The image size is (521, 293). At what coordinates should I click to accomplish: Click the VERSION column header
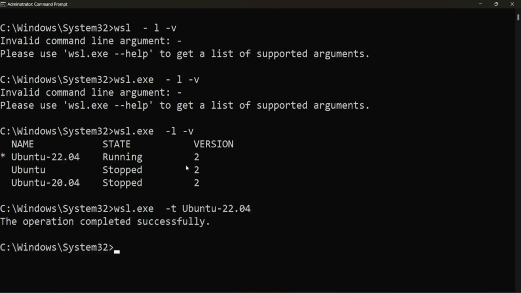[x=213, y=144]
